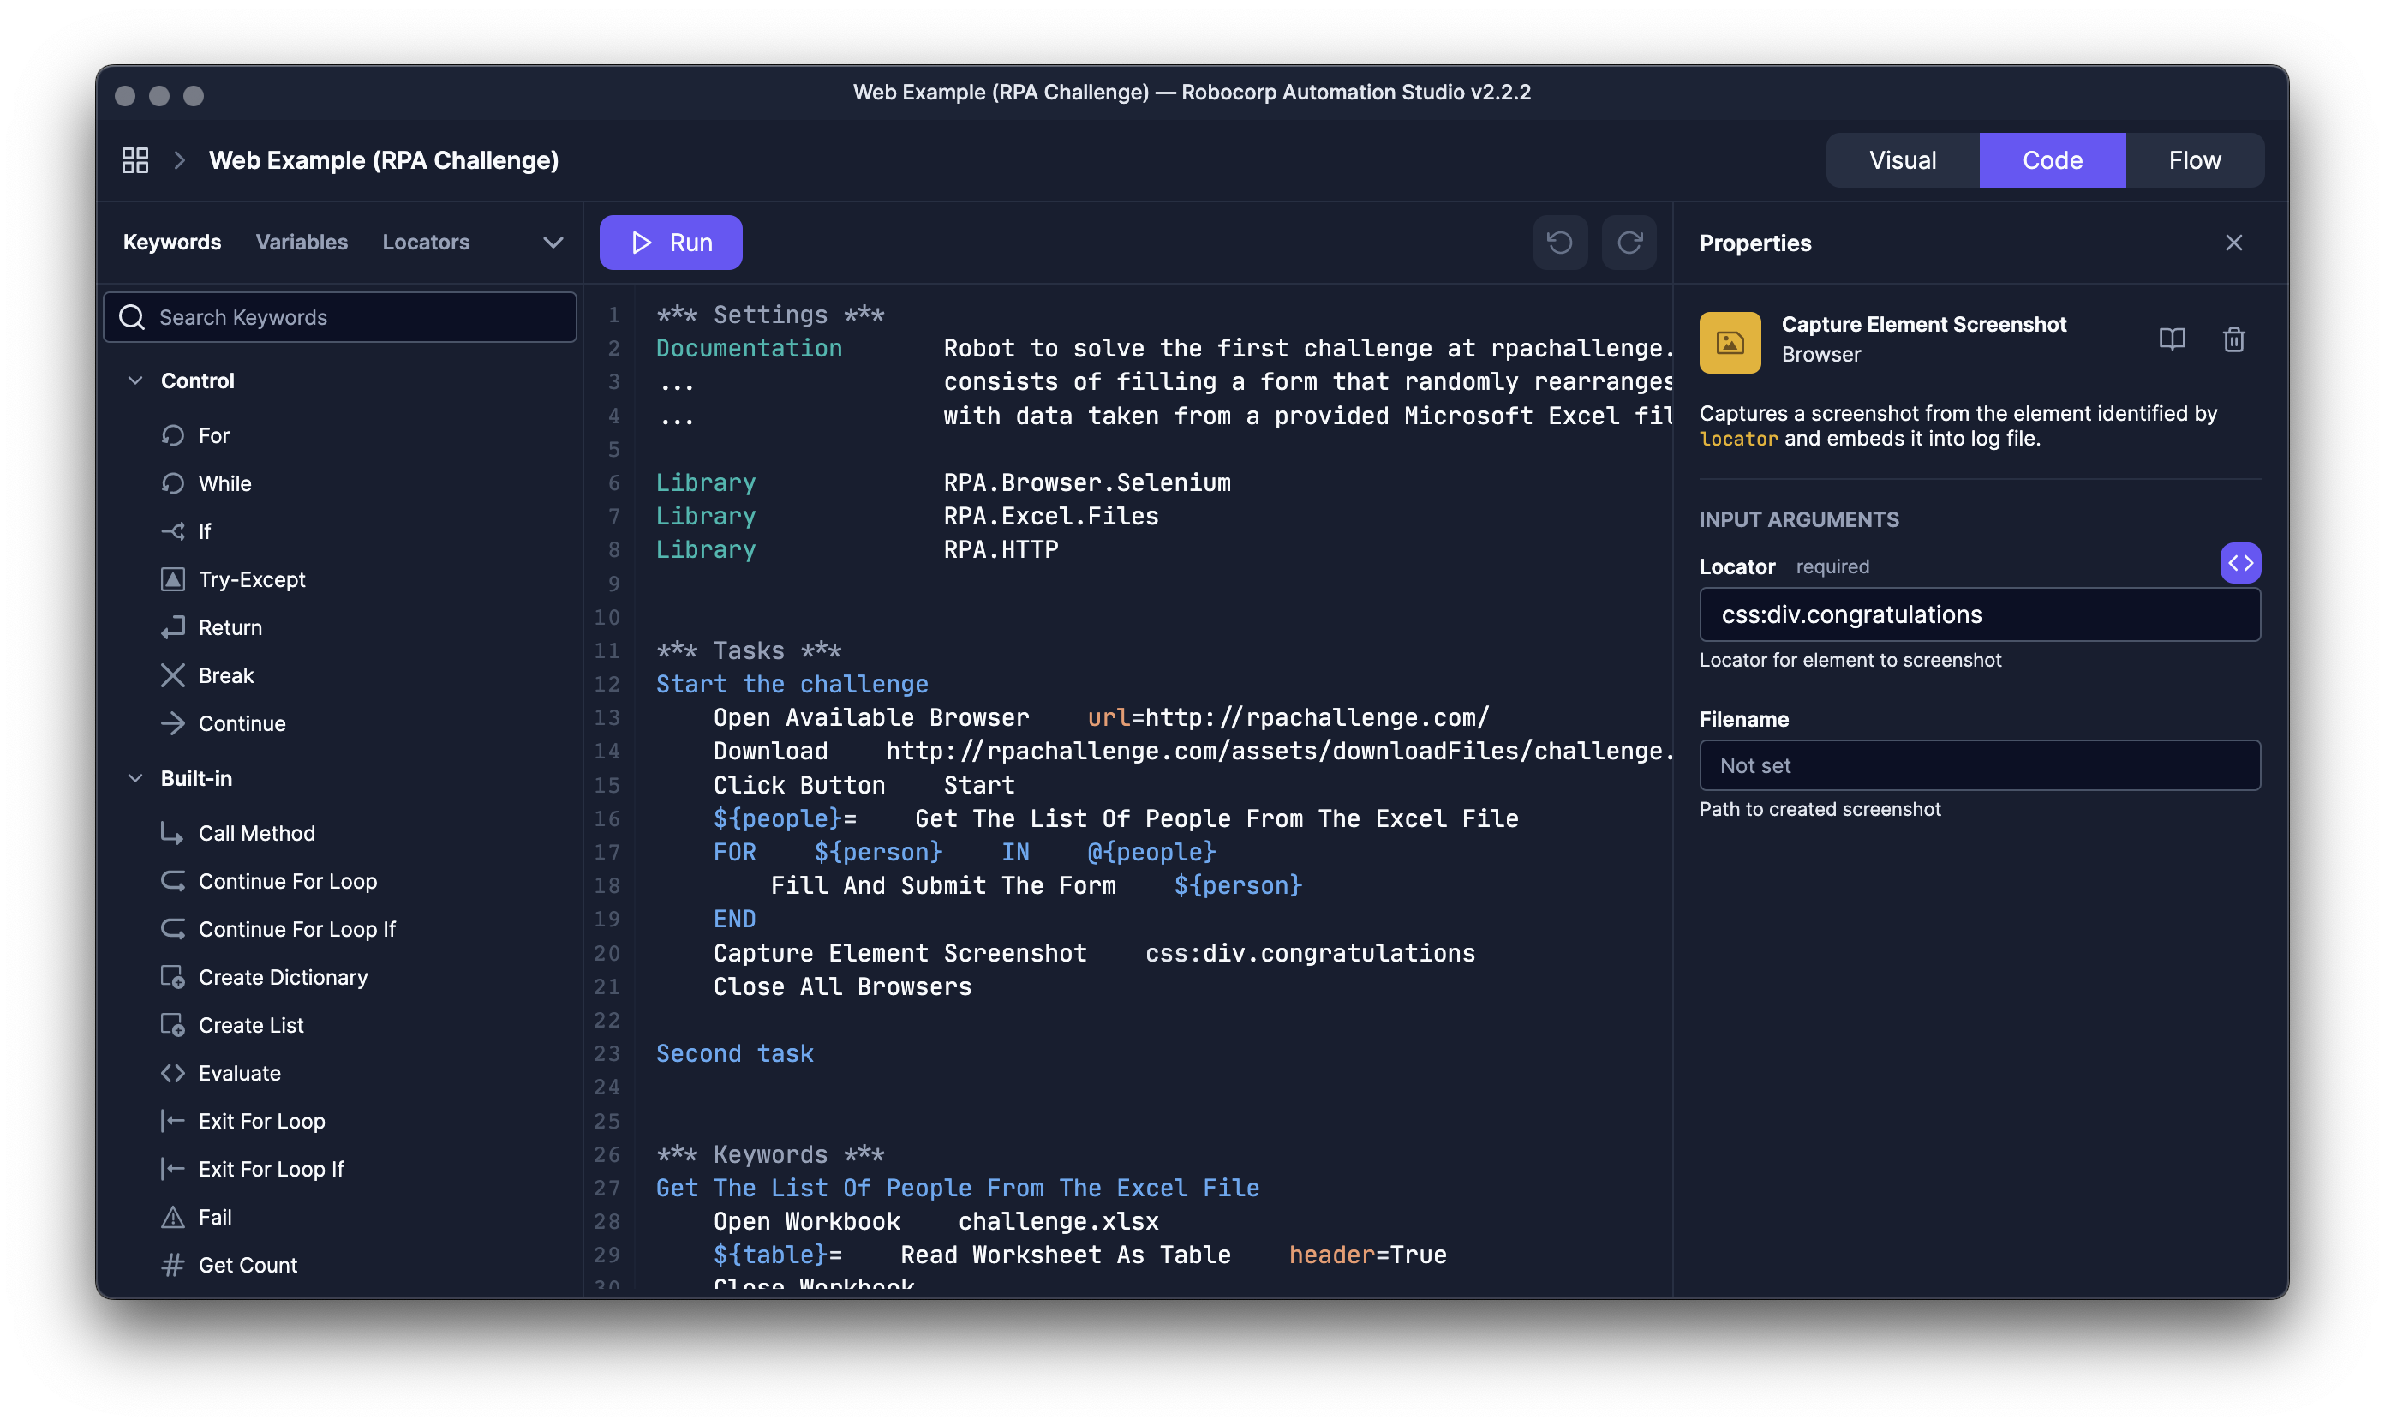Pick the Try-Except keyword icon
The image size is (2385, 1426).
click(x=173, y=579)
